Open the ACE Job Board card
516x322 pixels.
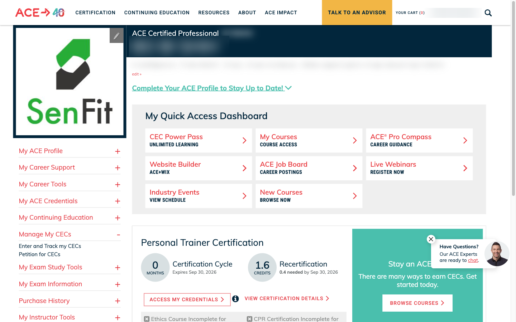tap(309, 168)
